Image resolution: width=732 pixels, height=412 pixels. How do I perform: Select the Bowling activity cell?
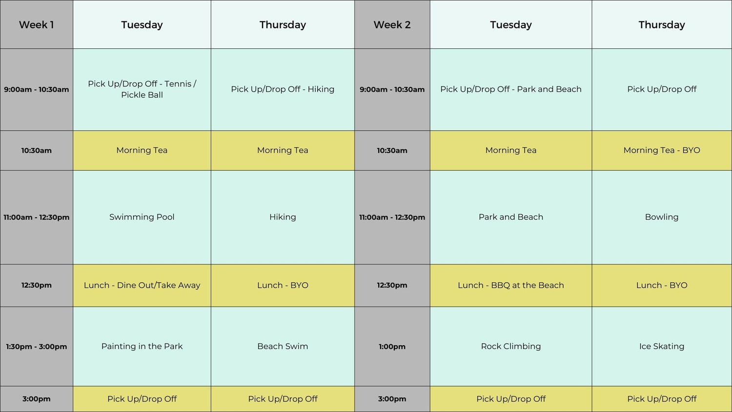pos(661,217)
